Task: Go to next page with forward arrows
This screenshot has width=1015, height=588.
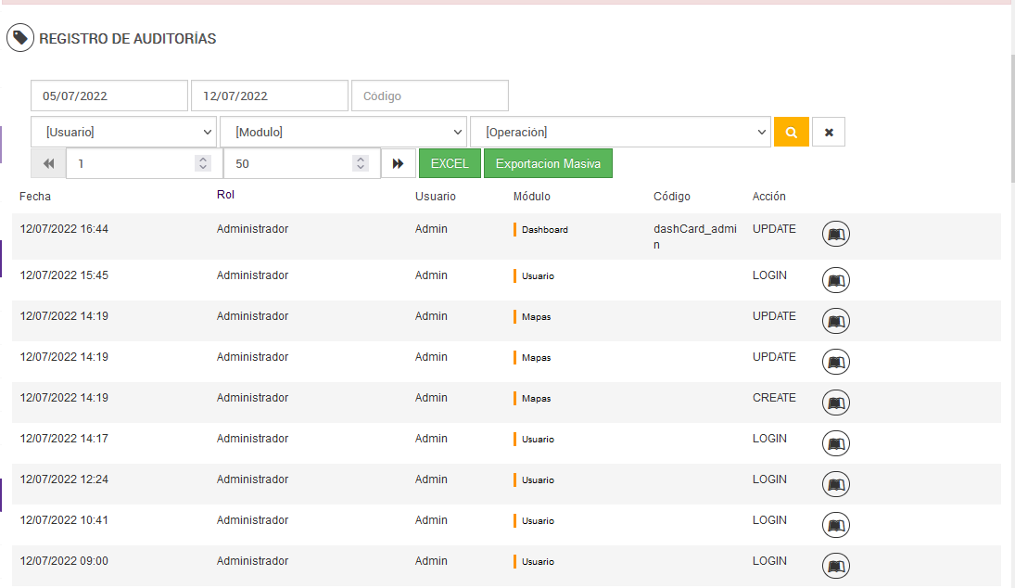Action: [398, 163]
